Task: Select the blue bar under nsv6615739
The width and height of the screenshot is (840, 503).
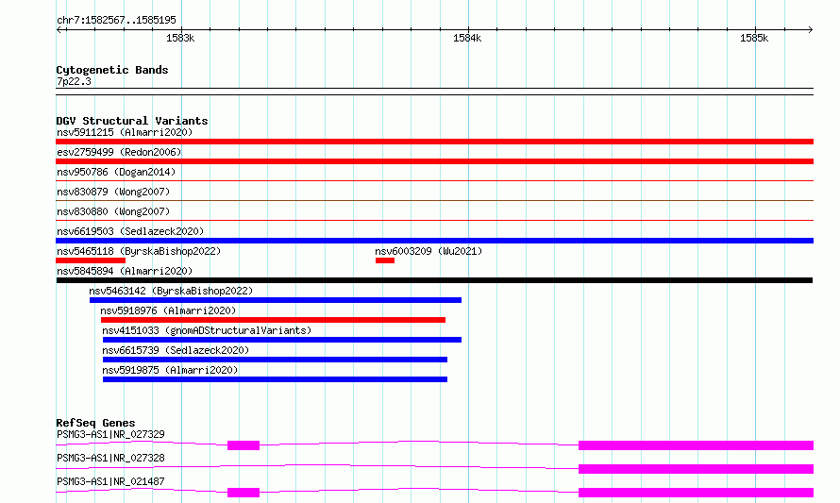Action: pyautogui.click(x=275, y=360)
